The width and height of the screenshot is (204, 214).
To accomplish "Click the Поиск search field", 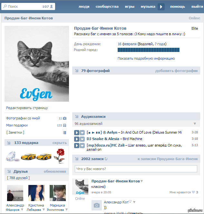I will (28, 6).
